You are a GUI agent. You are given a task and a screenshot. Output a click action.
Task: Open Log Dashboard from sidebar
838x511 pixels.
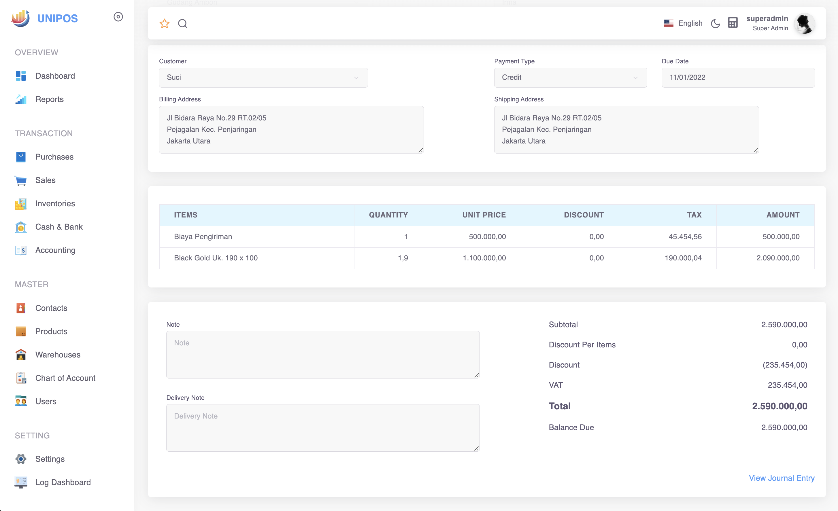[63, 482]
